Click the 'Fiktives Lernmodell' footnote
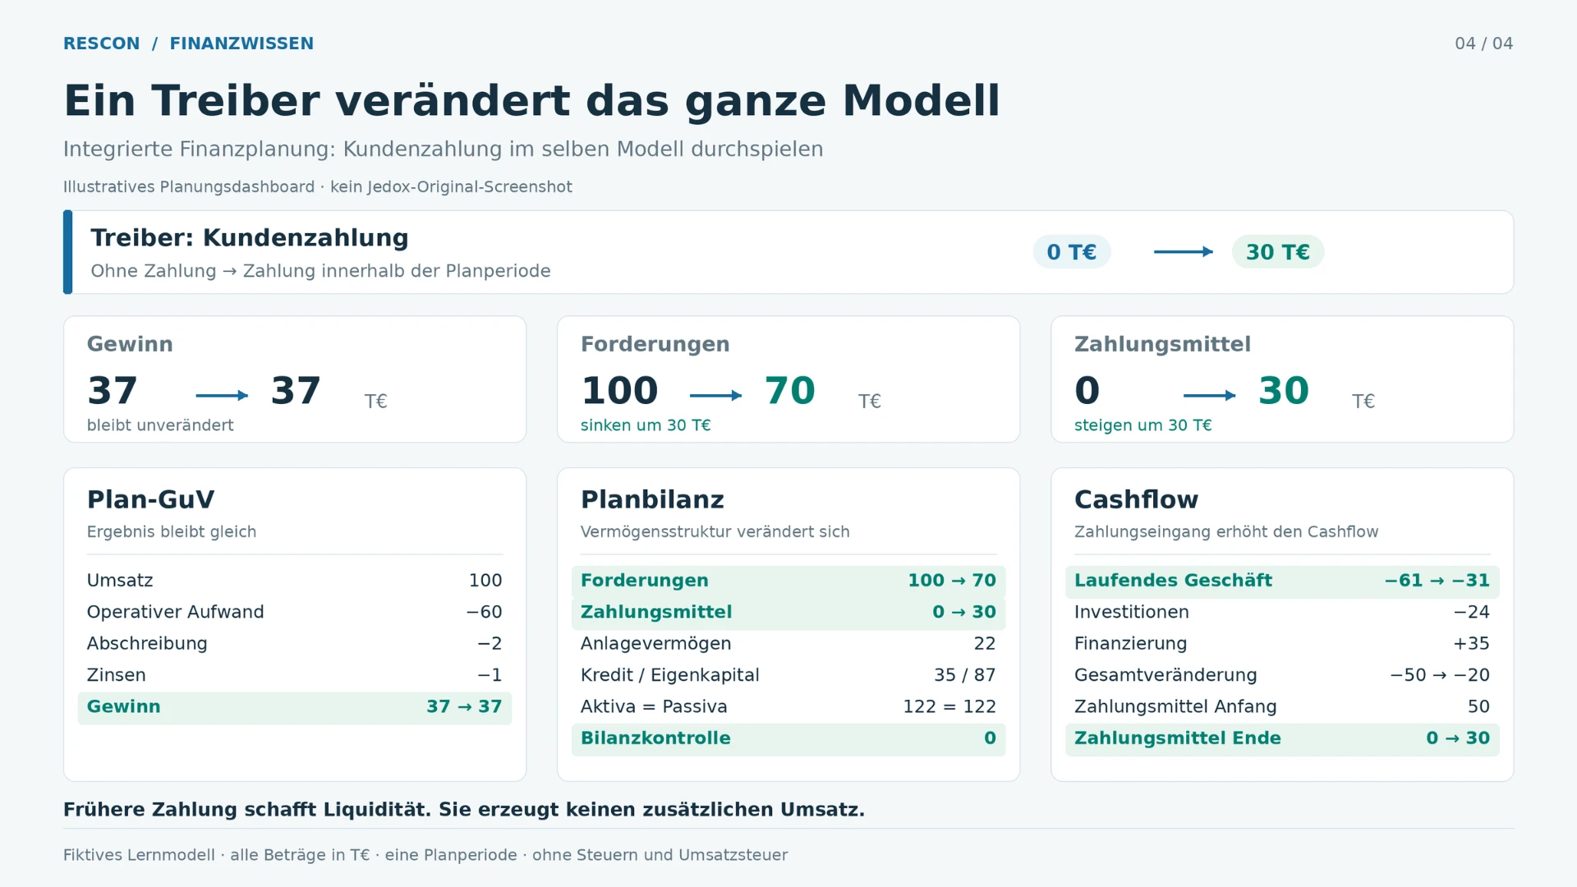1577x887 pixels. click(x=425, y=855)
